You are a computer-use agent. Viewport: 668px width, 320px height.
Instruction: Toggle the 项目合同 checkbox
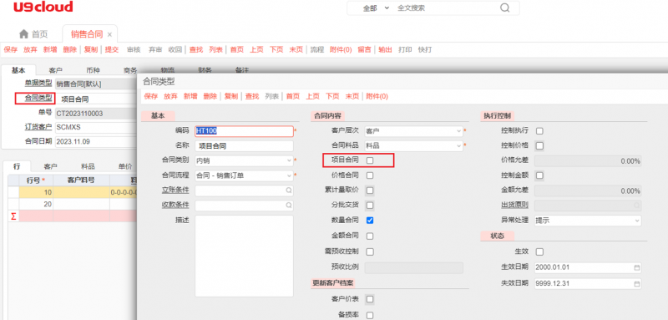coord(370,160)
